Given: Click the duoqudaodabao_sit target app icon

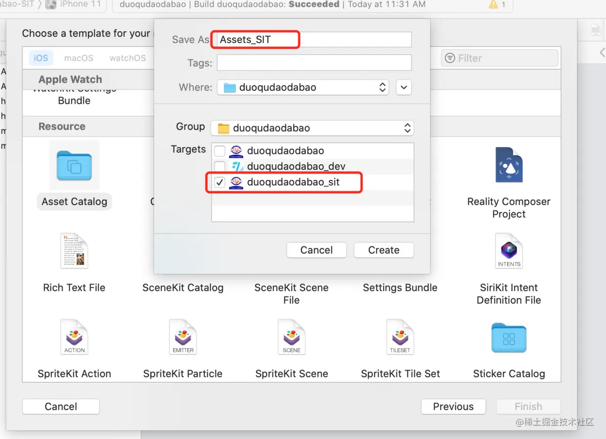Looking at the screenshot, I should 237,182.
